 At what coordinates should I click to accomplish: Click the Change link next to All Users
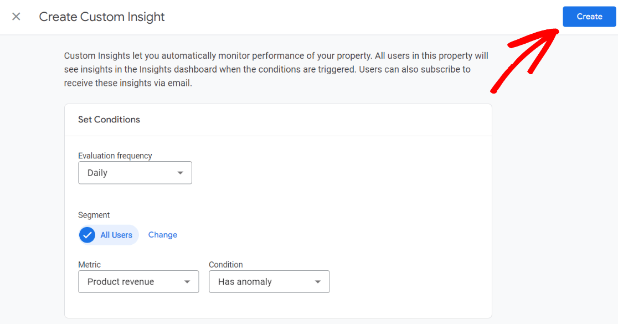click(162, 235)
